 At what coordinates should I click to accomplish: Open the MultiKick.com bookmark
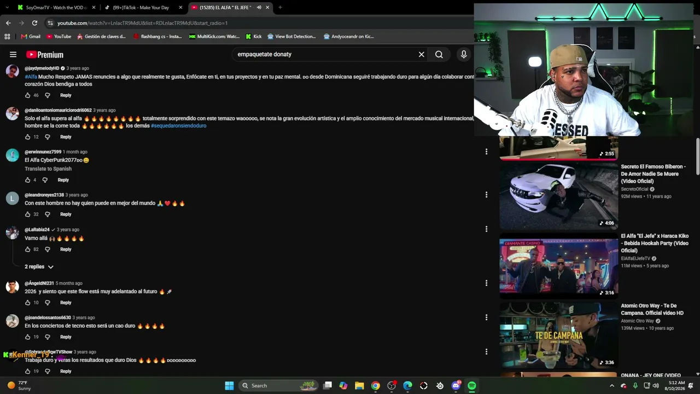pos(214,37)
